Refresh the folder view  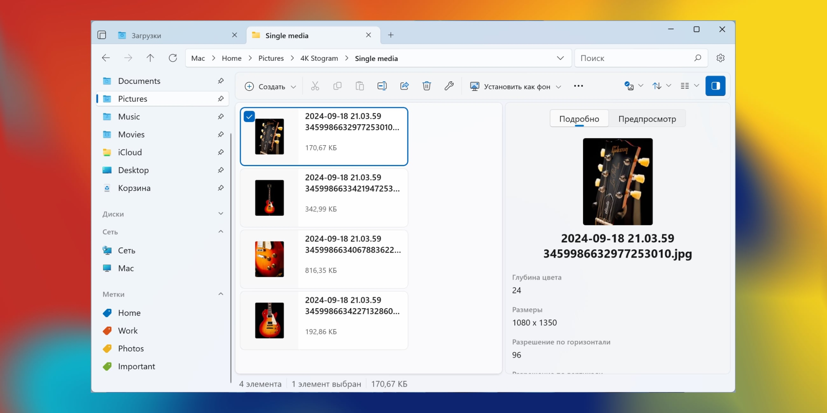(x=173, y=58)
